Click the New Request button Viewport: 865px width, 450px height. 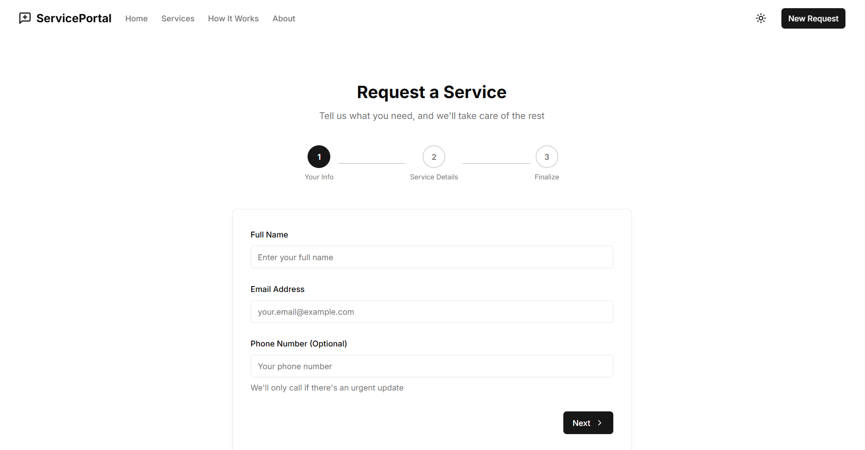point(813,18)
